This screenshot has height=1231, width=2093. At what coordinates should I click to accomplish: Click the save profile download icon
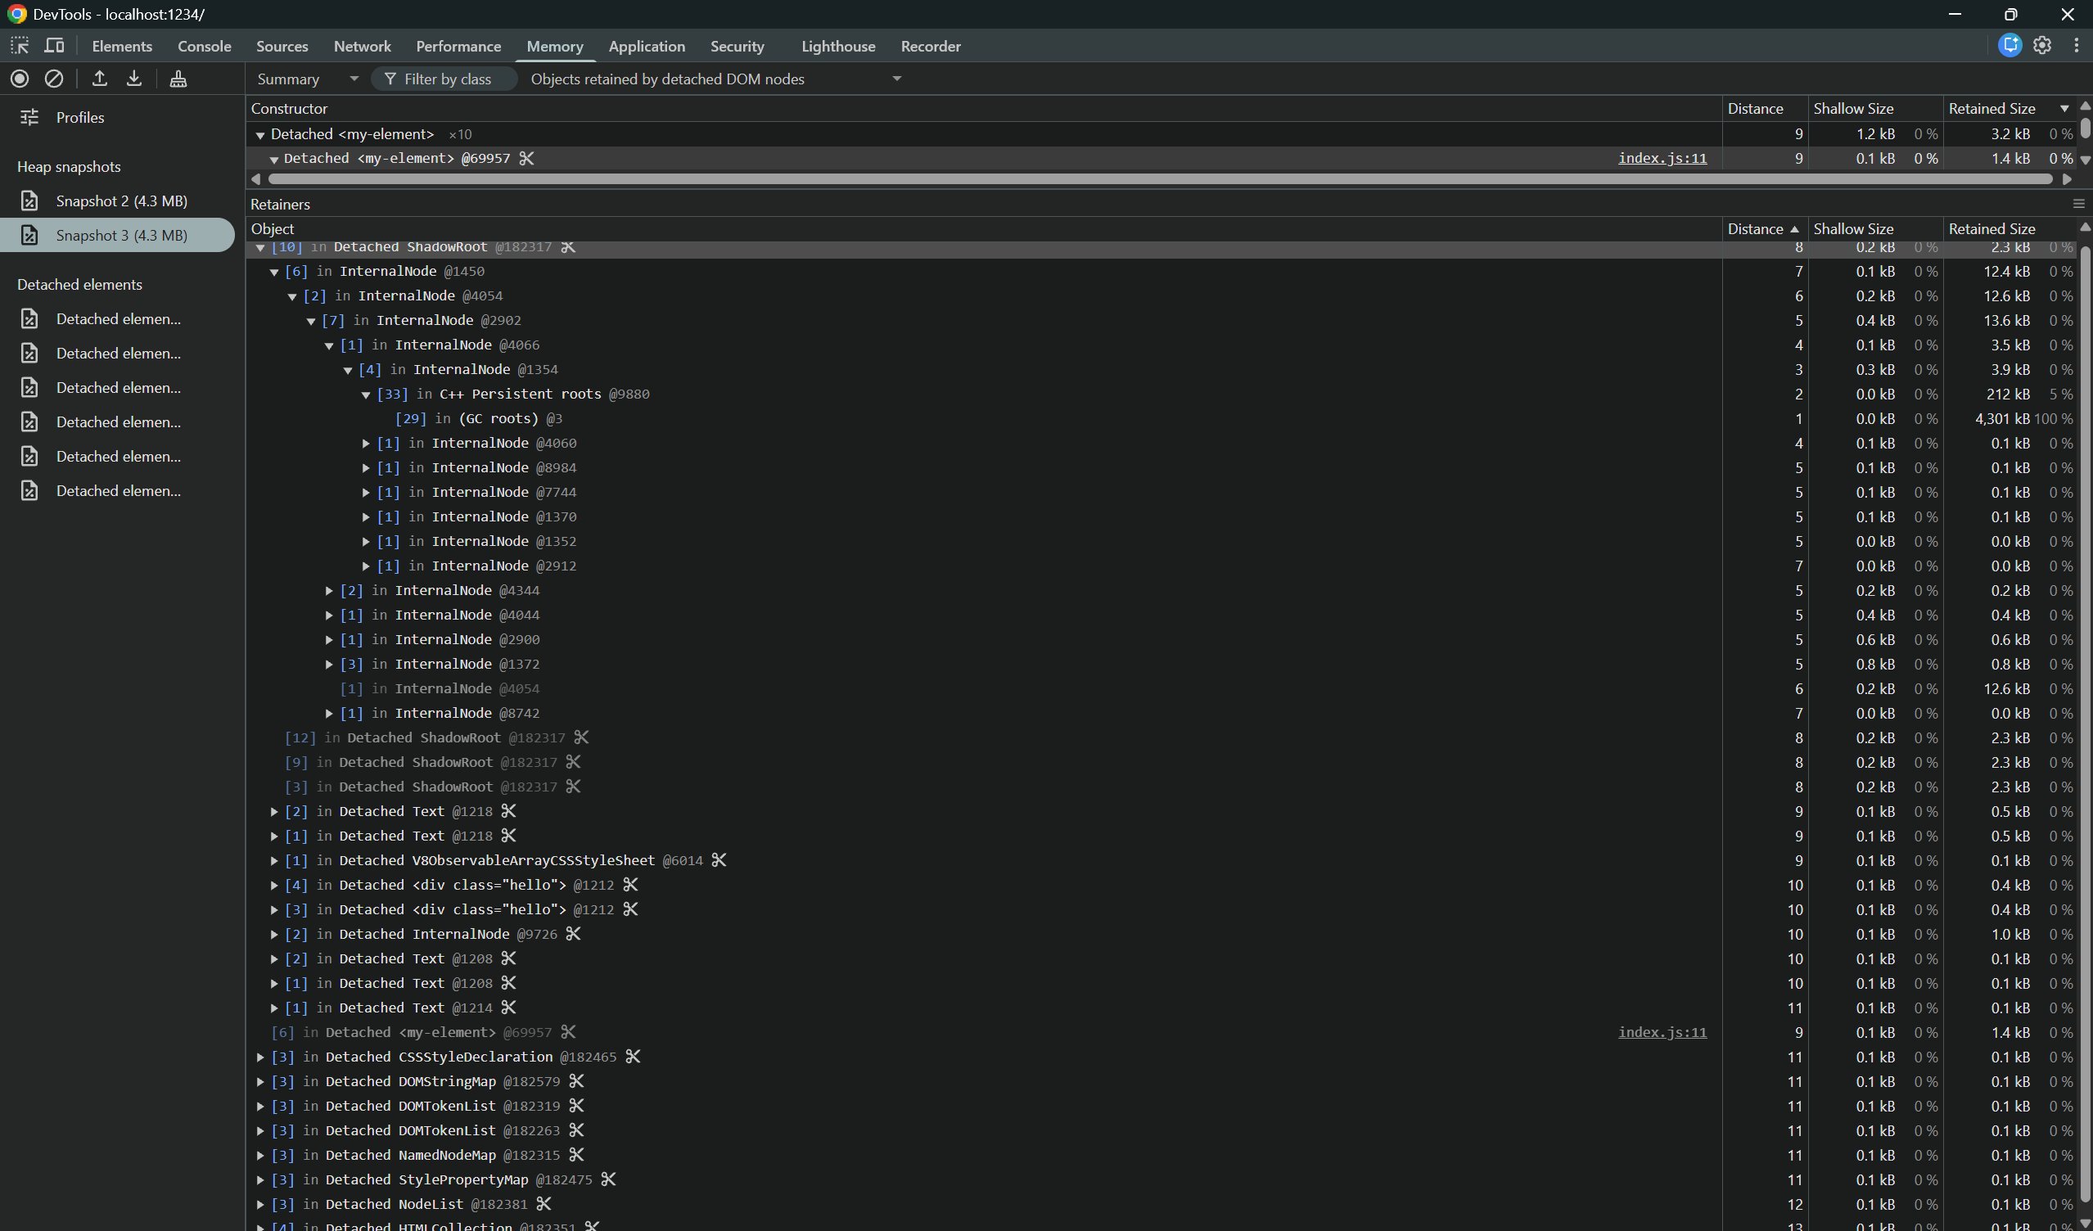tap(134, 79)
